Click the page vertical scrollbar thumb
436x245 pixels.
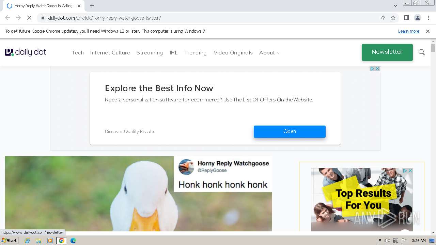(433, 48)
